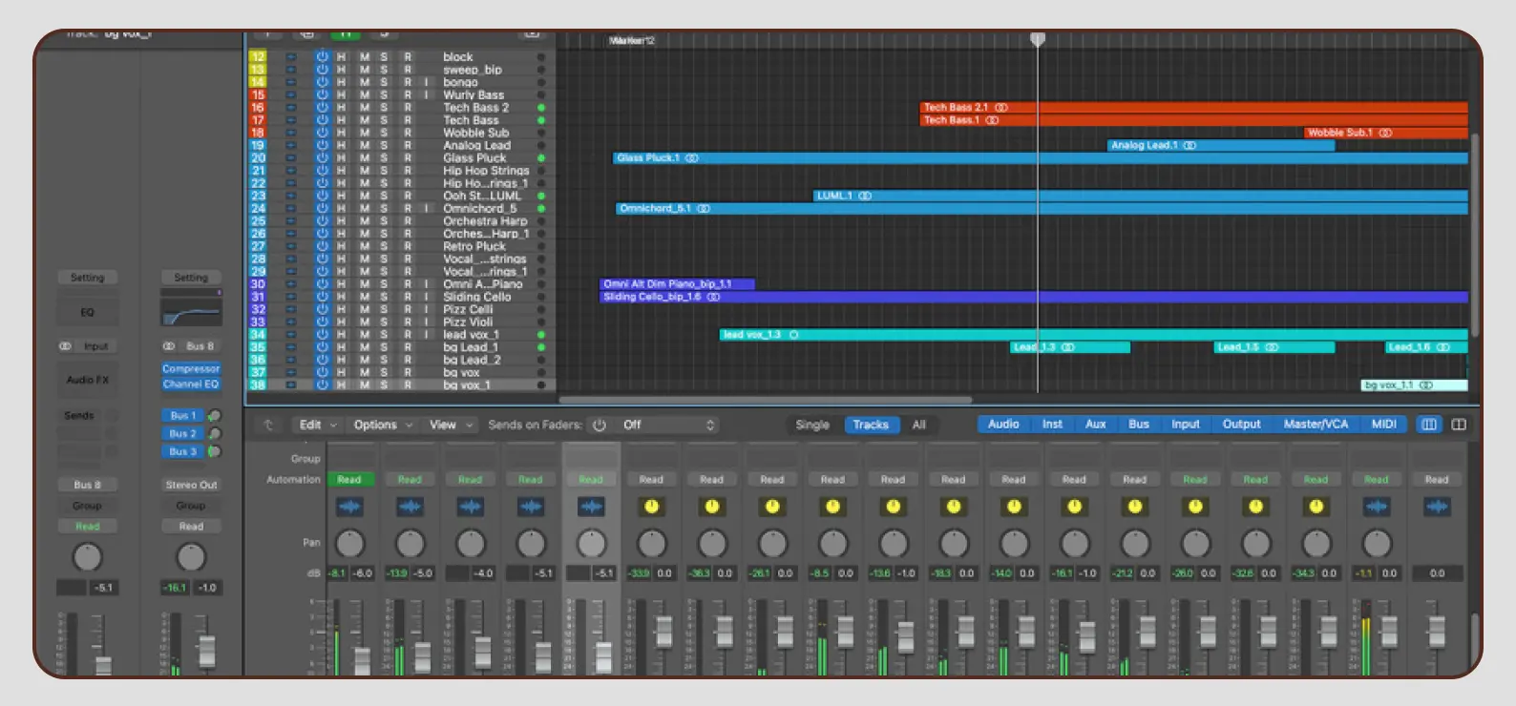Click horizontal scrollbar under track area
This screenshot has height=706, width=1516.
[765, 401]
